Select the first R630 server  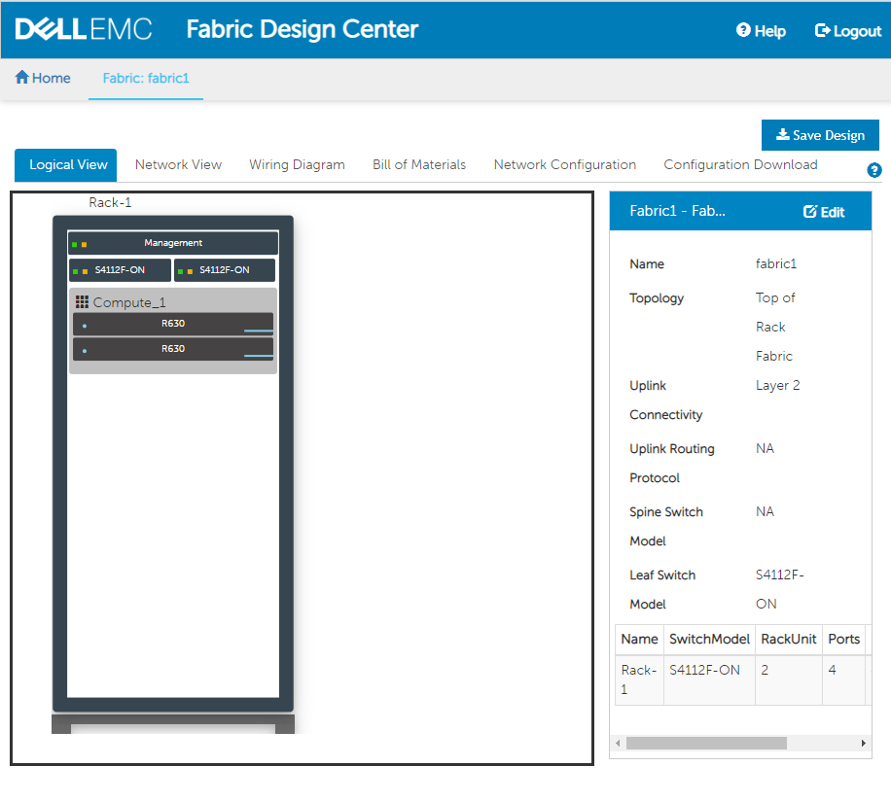click(172, 324)
